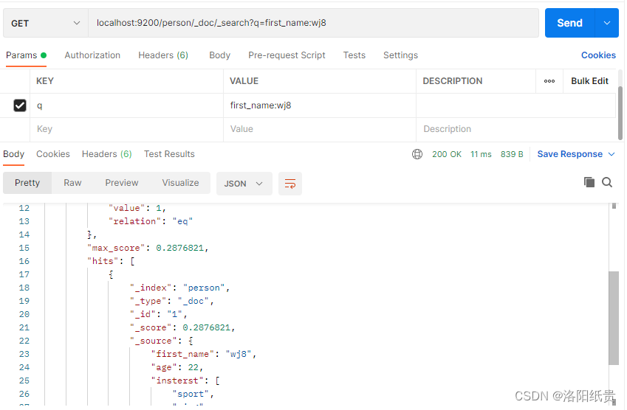Screen dimensions: 627x410
Task: Click the first_name:wj8 value cell
Action: pos(320,105)
